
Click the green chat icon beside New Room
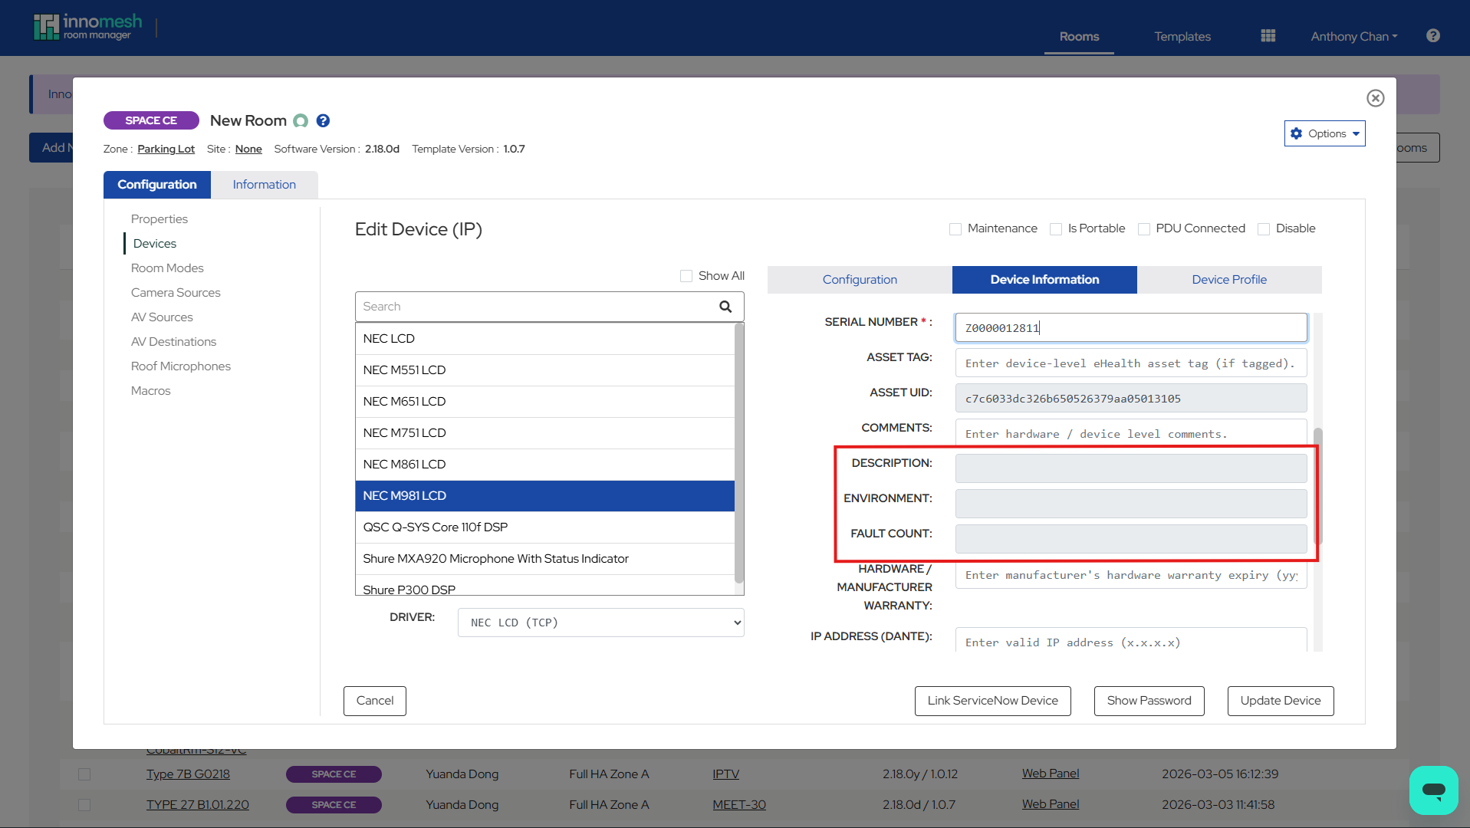tap(301, 120)
